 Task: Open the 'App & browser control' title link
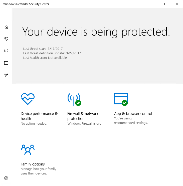pos(133,114)
